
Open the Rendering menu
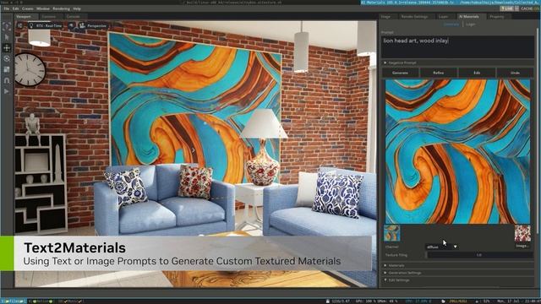pyautogui.click(x=61, y=8)
